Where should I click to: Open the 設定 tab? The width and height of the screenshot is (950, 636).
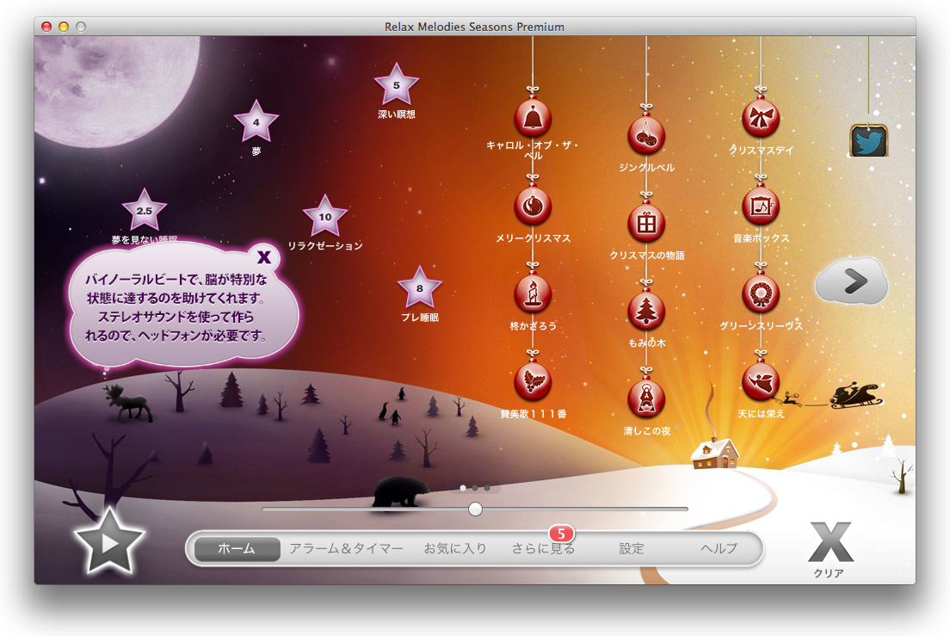click(632, 549)
